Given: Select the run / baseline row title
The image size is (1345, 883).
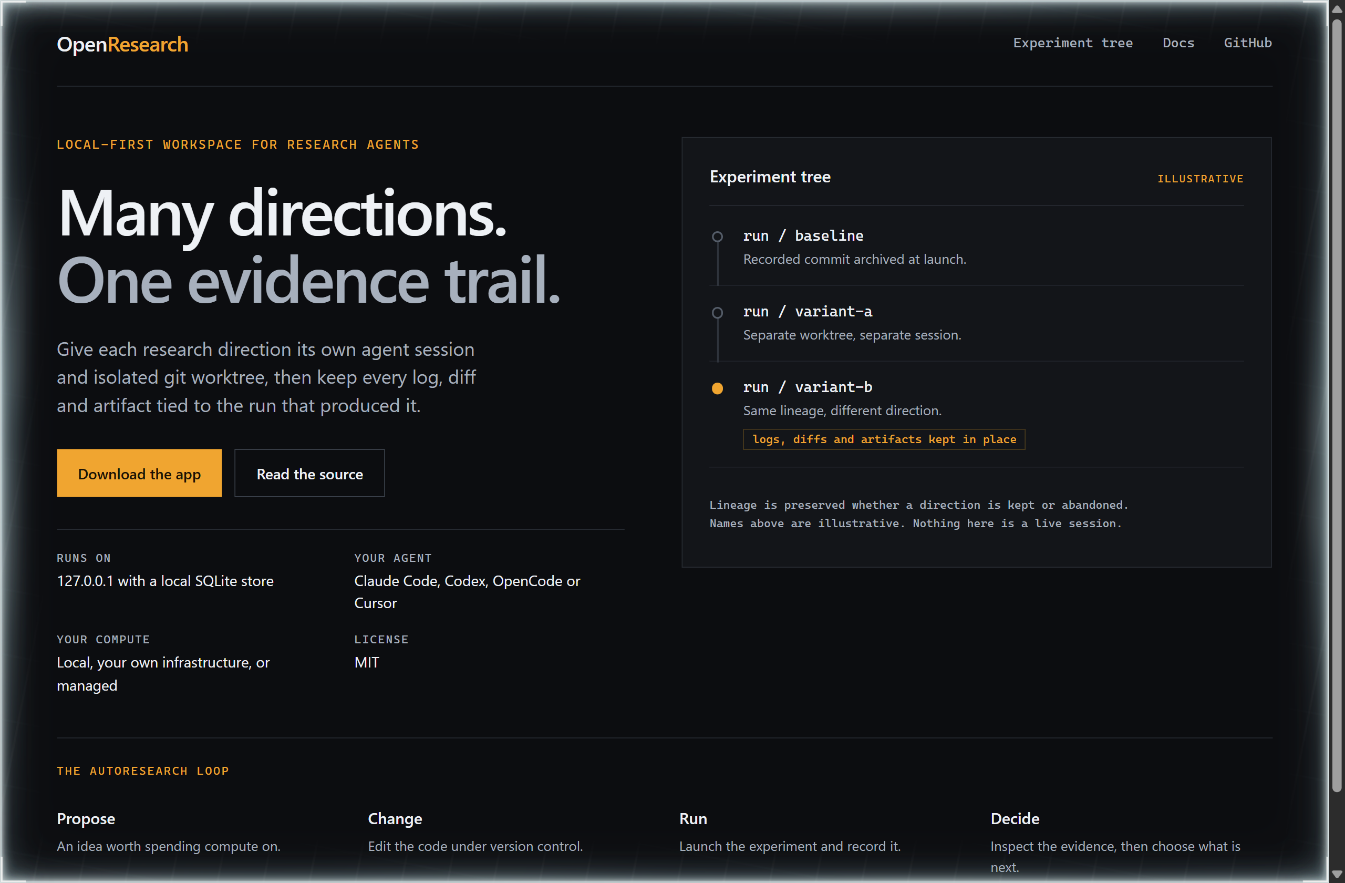Looking at the screenshot, I should pyautogui.click(x=802, y=235).
